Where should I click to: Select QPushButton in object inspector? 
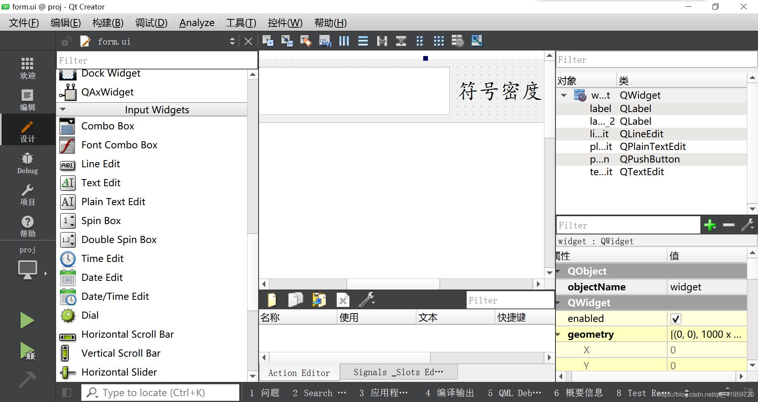click(x=649, y=159)
